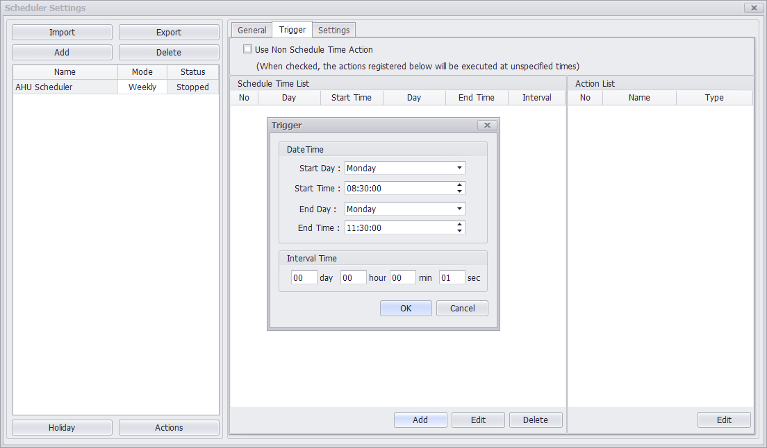The image size is (767, 448).
Task: Decrease End Time using down spinner arrow
Action: tap(459, 231)
